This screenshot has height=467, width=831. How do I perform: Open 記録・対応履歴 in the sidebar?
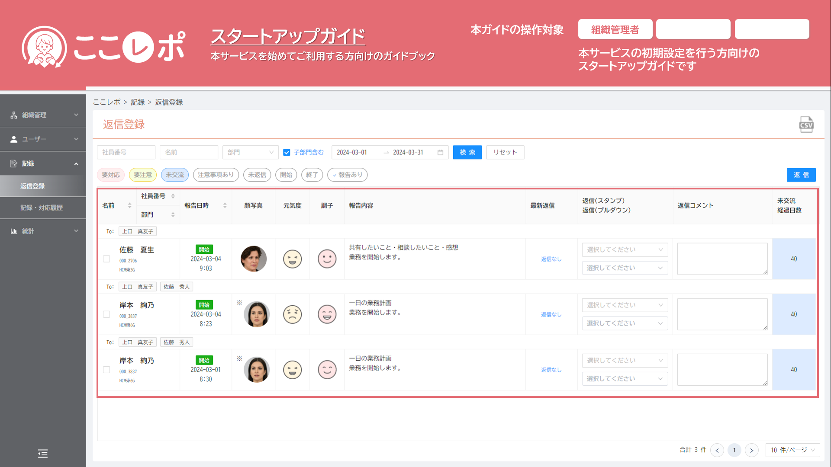coord(42,208)
